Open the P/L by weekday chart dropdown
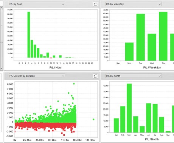The width and height of the screenshot is (174, 143). (x=134, y=4)
